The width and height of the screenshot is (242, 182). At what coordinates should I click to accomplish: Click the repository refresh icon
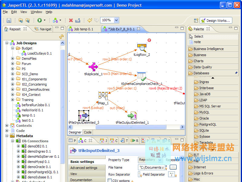coord(61,36)
